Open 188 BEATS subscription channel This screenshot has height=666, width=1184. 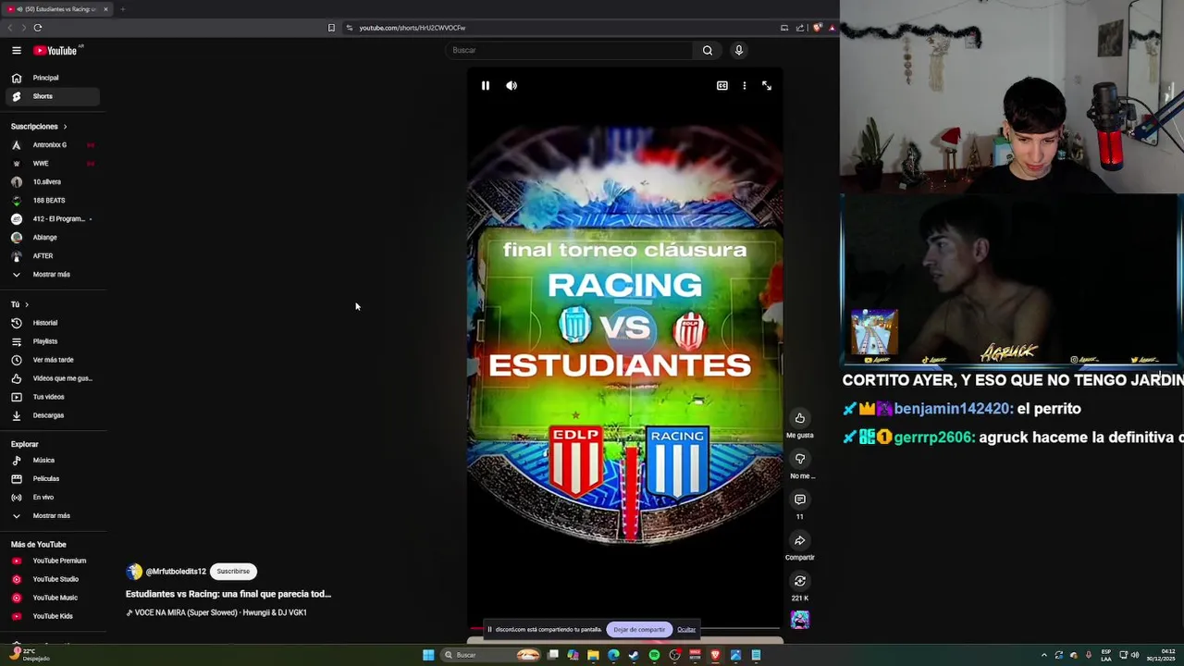click(x=52, y=201)
